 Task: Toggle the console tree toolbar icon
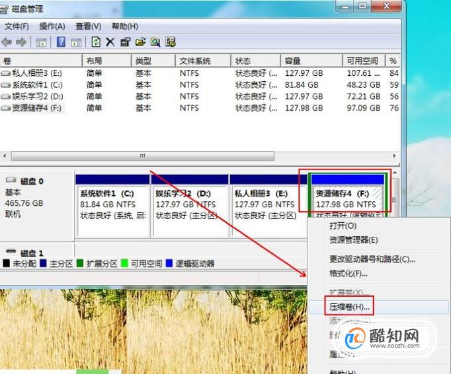(41, 43)
